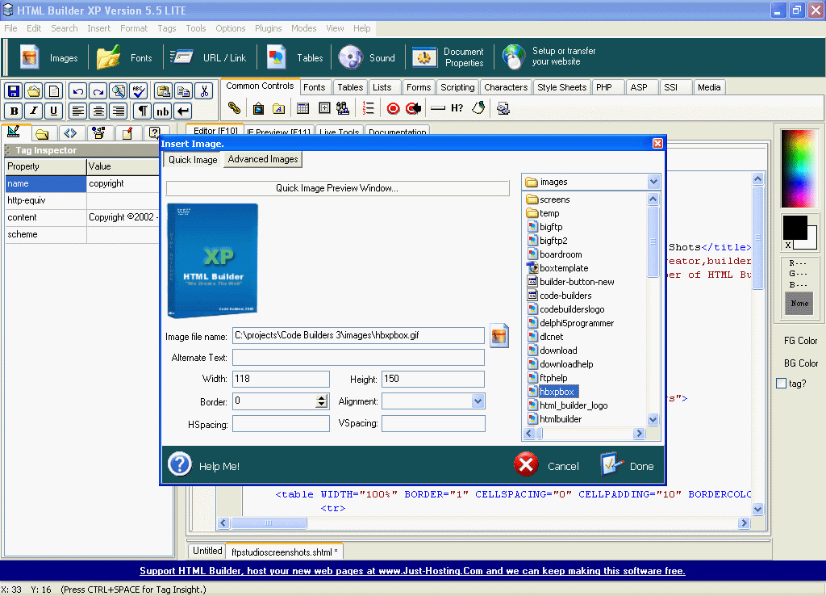Click the Alternate Text input field
Screen dimensions: 826x596
(x=358, y=358)
